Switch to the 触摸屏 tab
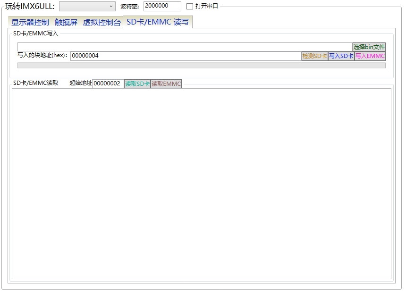The image size is (406, 291). tap(66, 22)
